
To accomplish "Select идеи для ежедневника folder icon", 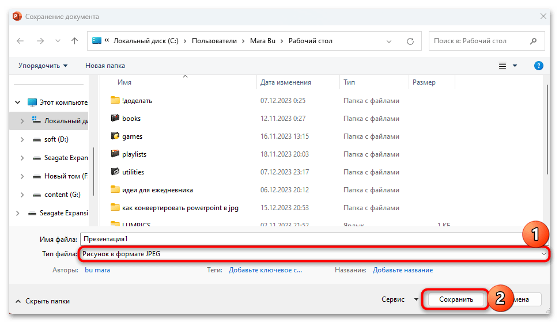I will click(x=115, y=189).
